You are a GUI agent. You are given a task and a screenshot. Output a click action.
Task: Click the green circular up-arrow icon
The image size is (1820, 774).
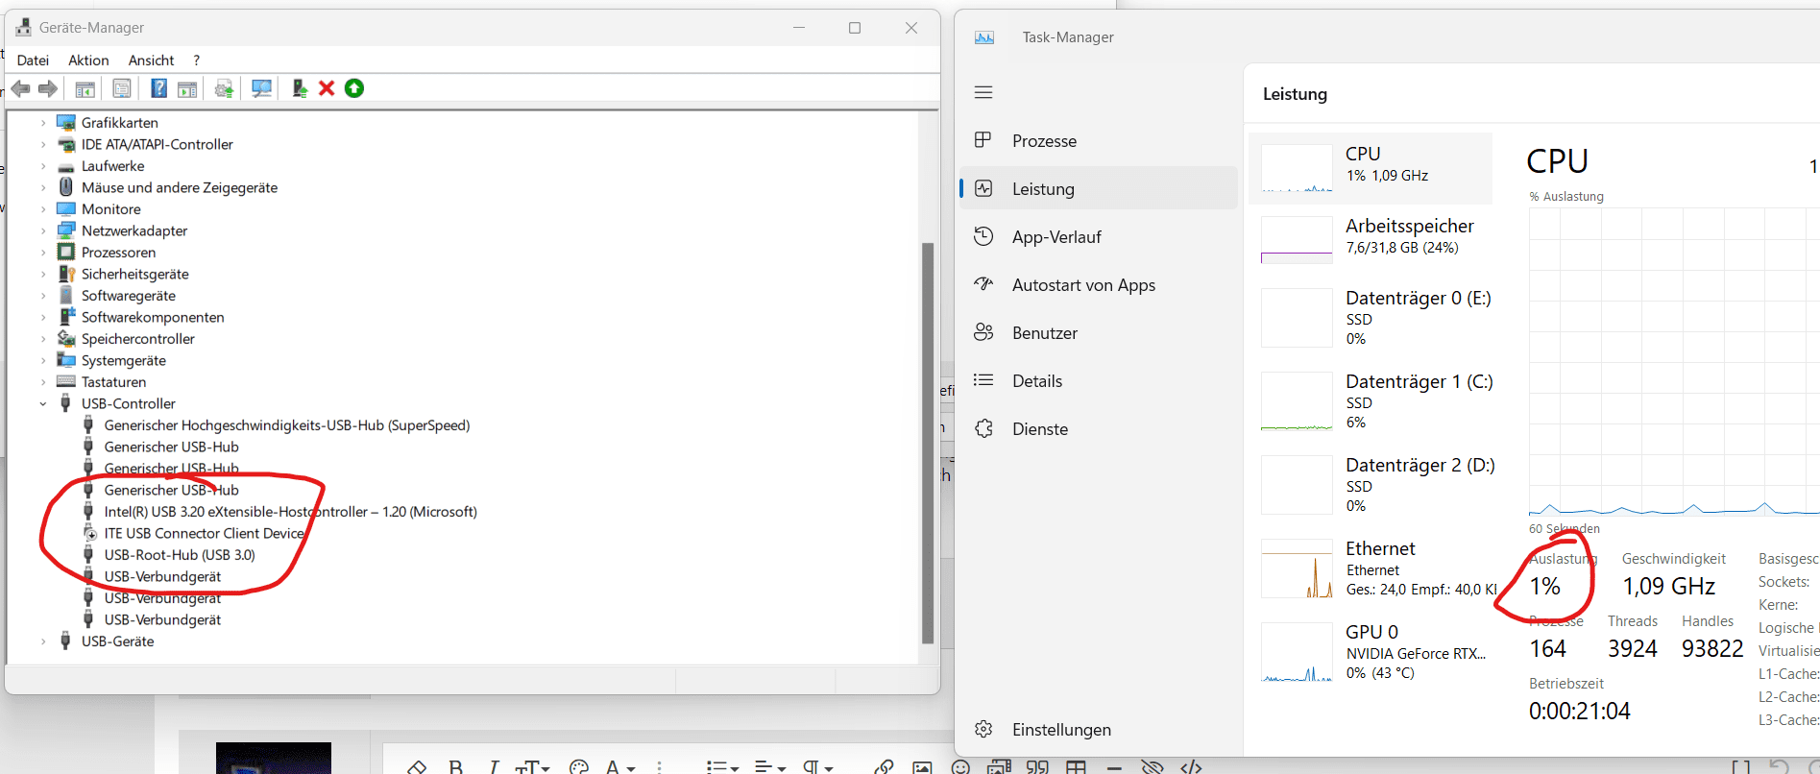[x=354, y=88]
